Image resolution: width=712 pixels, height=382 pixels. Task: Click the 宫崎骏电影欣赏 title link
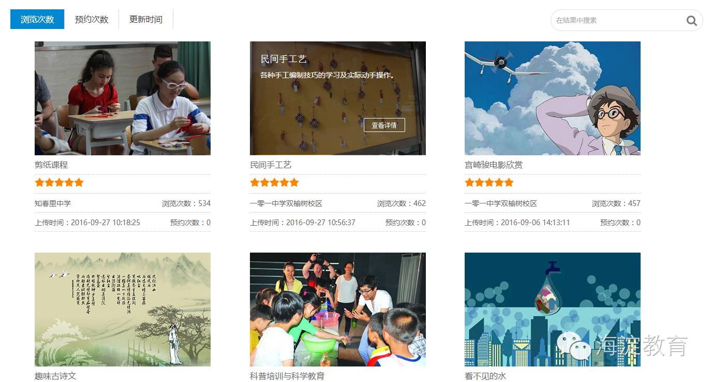[x=494, y=165]
